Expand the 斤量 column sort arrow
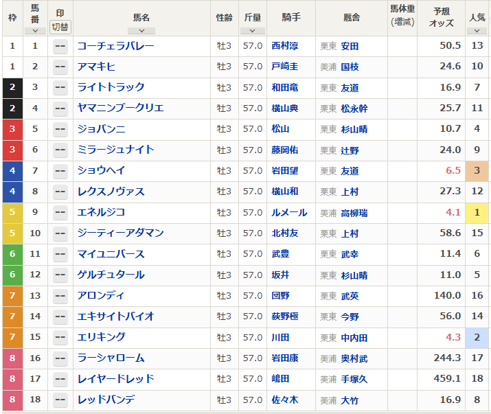This screenshot has width=491, height=414. click(252, 30)
